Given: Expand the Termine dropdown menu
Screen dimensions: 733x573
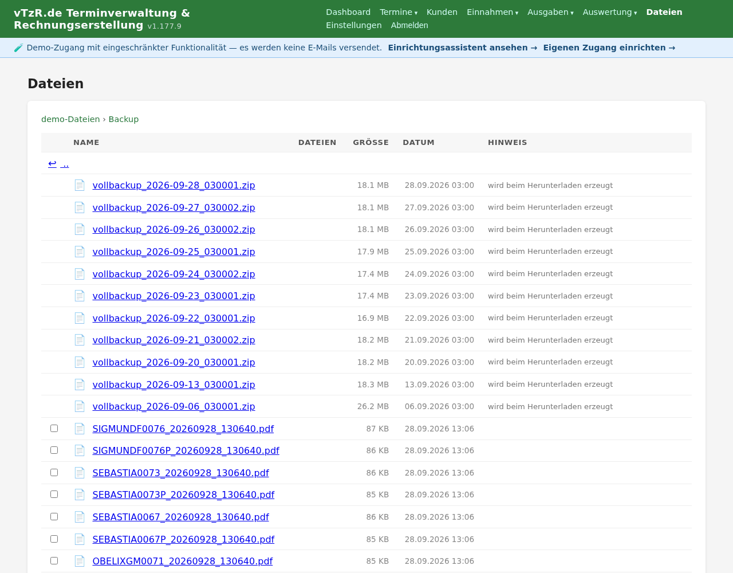Looking at the screenshot, I should click(x=399, y=12).
